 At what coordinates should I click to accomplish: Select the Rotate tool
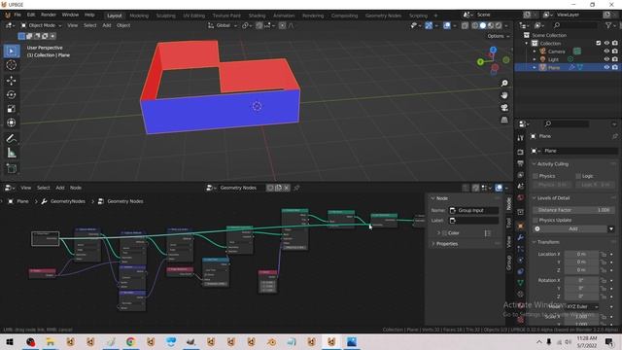click(11, 95)
